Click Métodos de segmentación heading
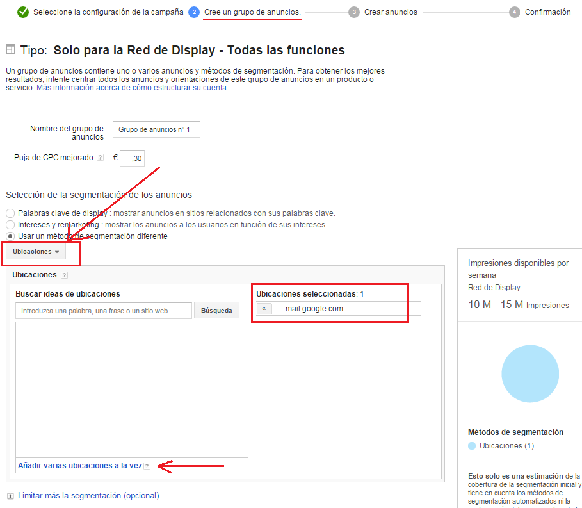This screenshot has height=508, width=582. tap(515, 432)
